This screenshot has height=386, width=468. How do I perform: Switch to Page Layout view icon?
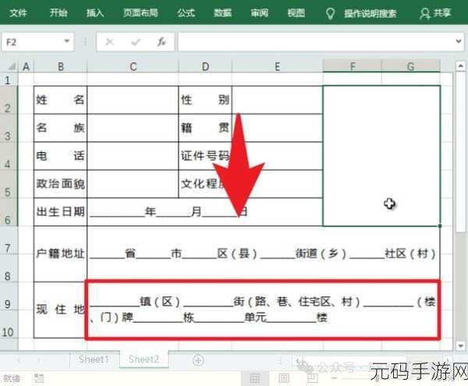coord(284,378)
